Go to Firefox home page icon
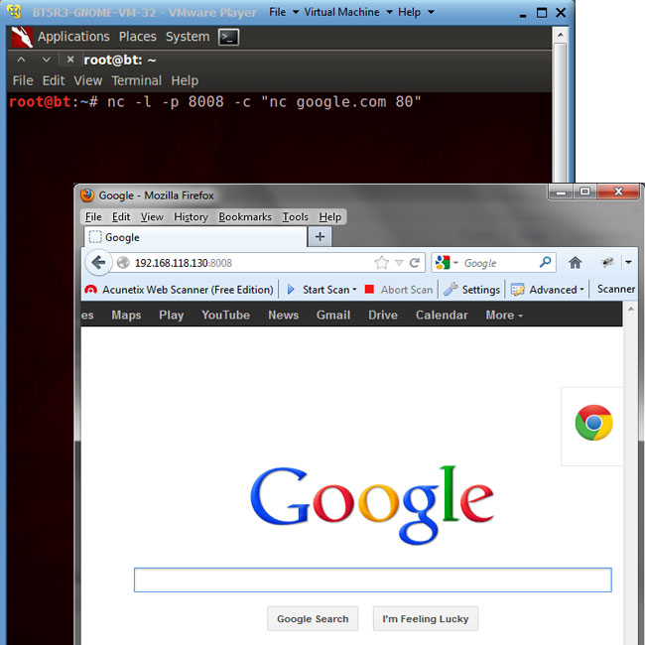Viewport: 645px width, 645px height. pyautogui.click(x=575, y=263)
